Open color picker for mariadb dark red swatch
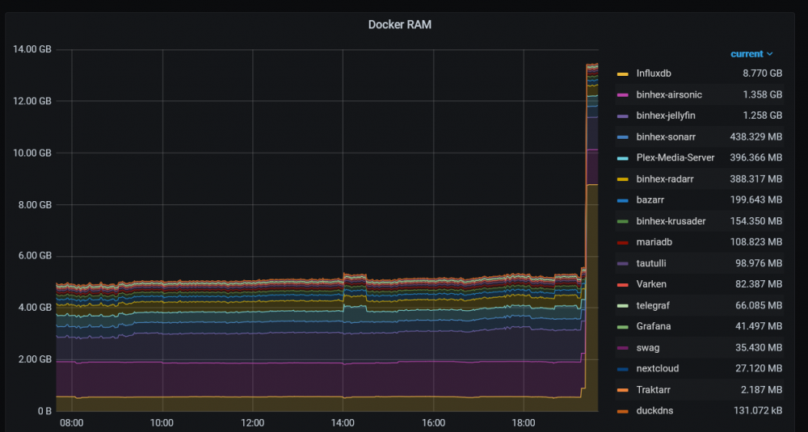The image size is (808, 432). [622, 242]
